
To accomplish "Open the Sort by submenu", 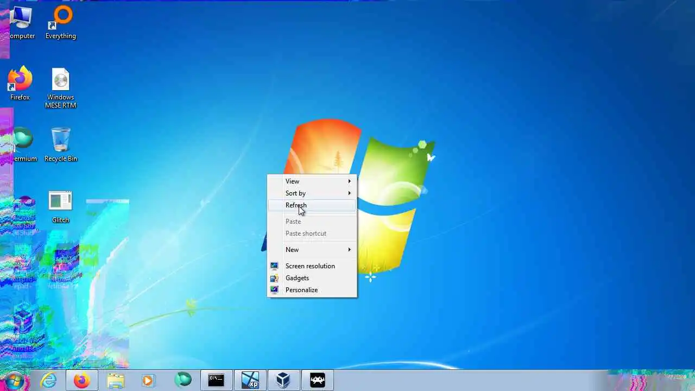I will click(x=312, y=193).
